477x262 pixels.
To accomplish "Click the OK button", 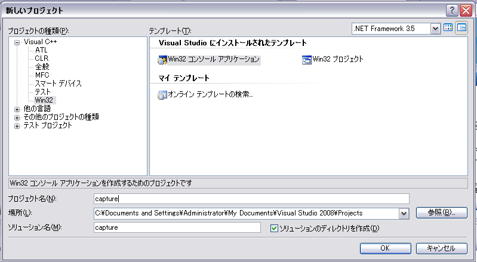I will coord(386,248).
